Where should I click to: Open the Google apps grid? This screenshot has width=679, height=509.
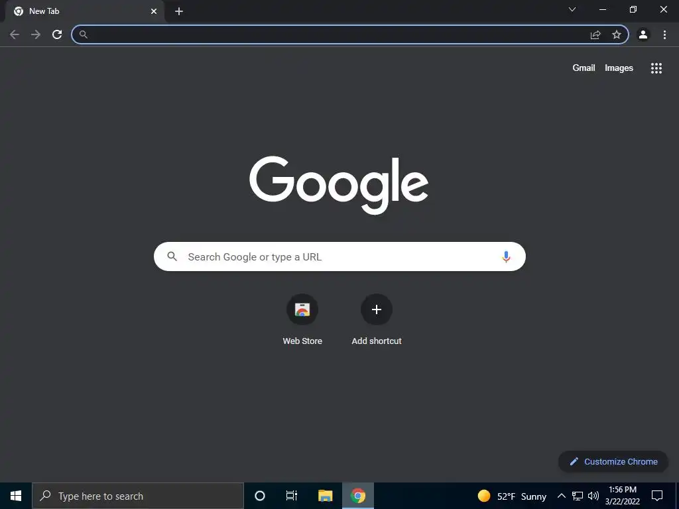point(656,68)
